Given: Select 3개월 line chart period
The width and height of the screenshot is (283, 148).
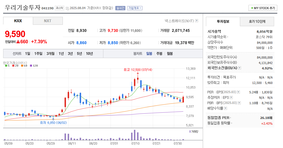Looking at the screenshot, I should [50, 54].
